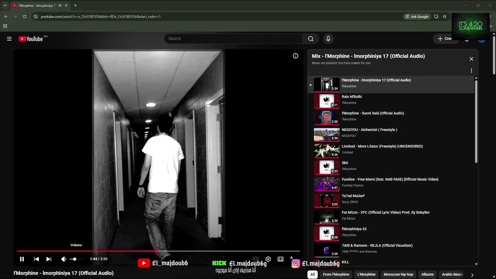
Task: Select the Dizzy DROS channel name
Action: point(350,202)
